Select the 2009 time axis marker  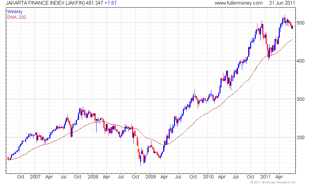(x=150, y=177)
